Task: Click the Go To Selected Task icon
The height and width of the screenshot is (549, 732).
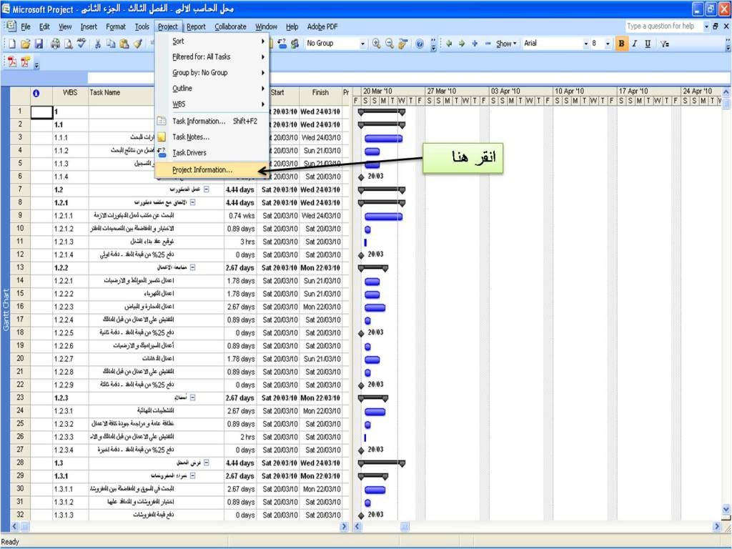Action: (402, 44)
